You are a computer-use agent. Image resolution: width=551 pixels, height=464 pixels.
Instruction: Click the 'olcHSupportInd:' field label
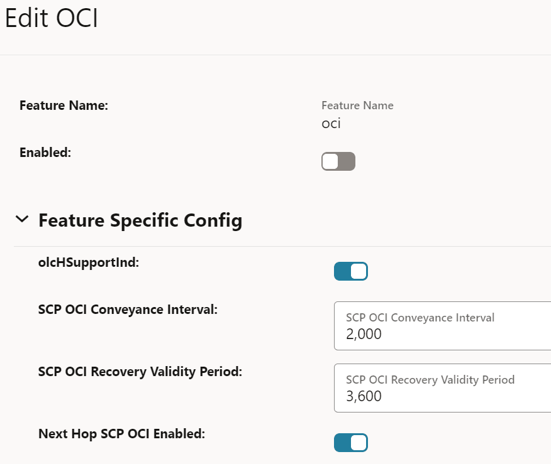coord(89,262)
